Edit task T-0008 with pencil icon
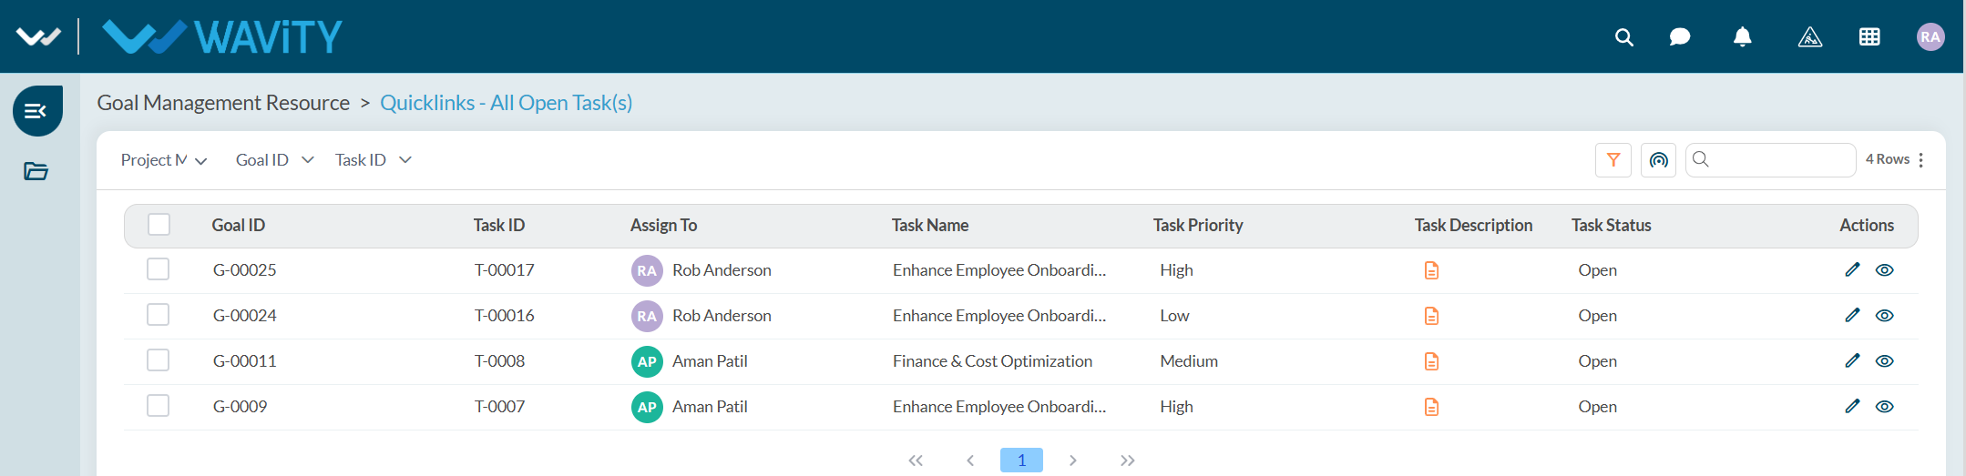 point(1852,360)
